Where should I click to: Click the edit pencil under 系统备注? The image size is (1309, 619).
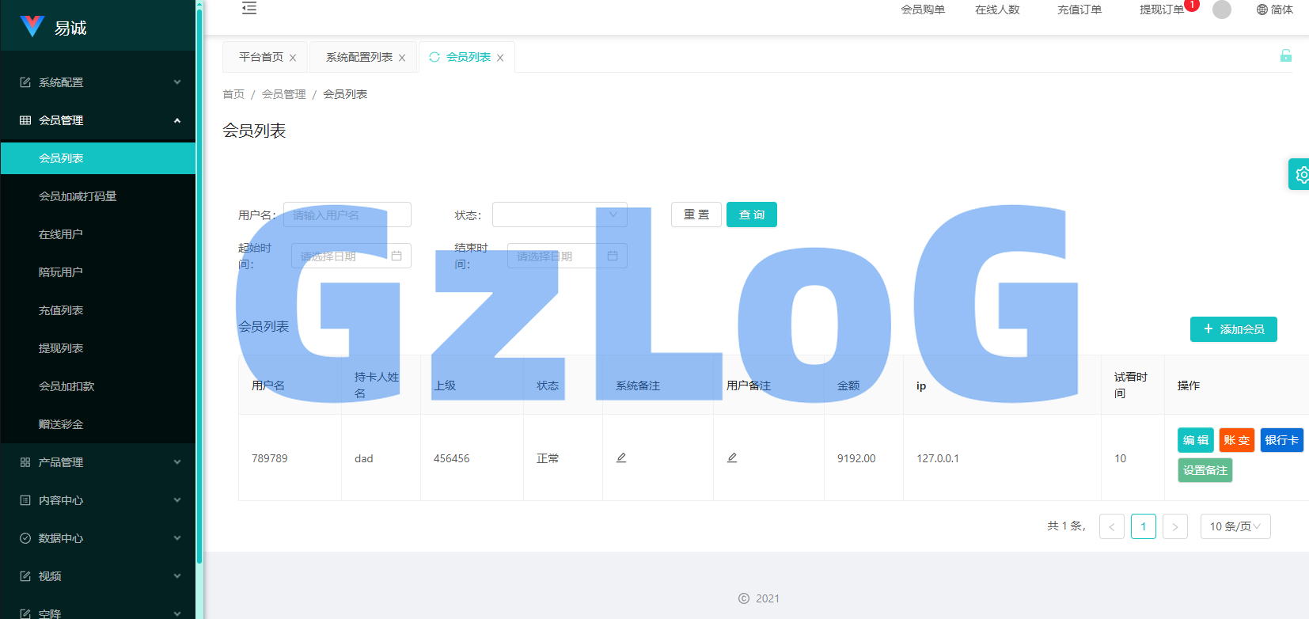coord(621,458)
